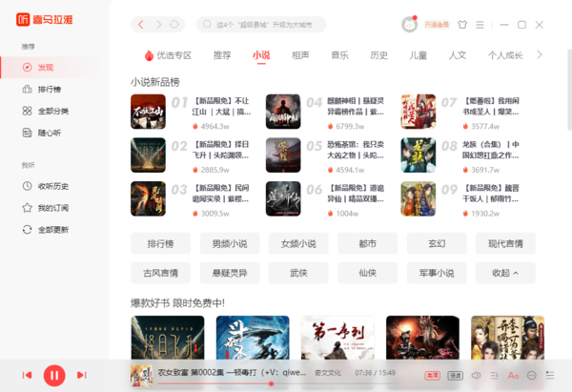Filter by 现代言情 tag
The image size is (572, 392).
(505, 243)
